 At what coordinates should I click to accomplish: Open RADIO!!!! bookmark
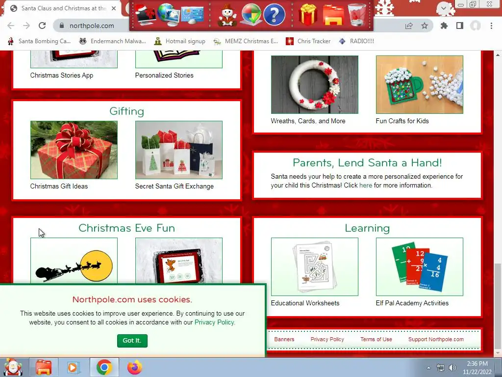[x=356, y=41]
